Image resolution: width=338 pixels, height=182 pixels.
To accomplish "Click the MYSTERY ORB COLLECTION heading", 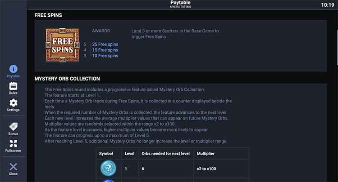I will tap(67, 79).
